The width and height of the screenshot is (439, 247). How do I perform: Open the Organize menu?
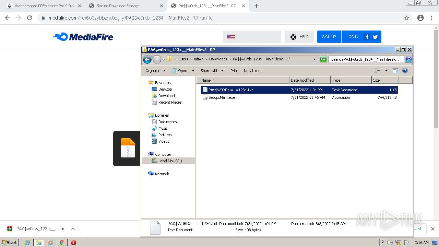155,71
